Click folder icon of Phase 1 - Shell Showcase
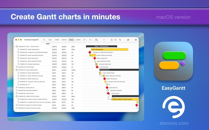The height and width of the screenshot is (130, 209). pyautogui.click(x=17, y=47)
